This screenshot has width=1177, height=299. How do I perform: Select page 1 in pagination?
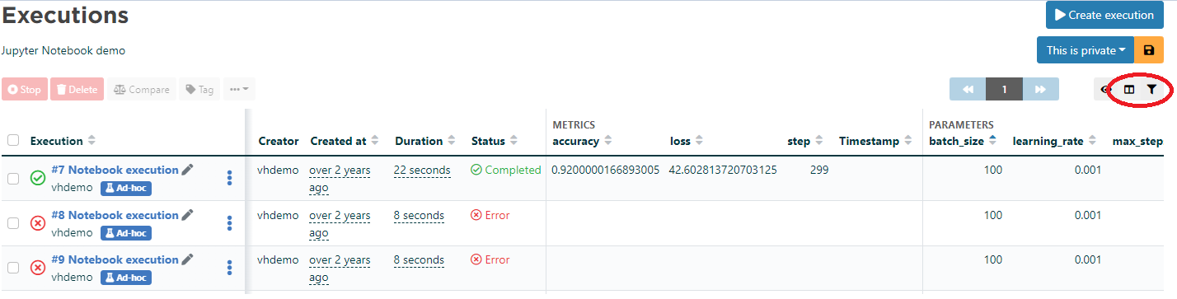[1005, 89]
